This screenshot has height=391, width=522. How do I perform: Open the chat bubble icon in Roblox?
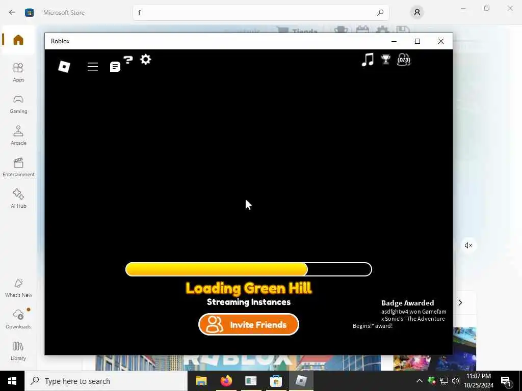pyautogui.click(x=115, y=67)
